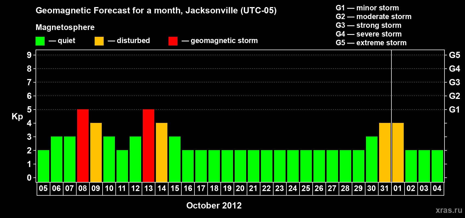Viewport: 465px width, 218px height.
Task: Click the '— quiet' legend label
Action: tap(62, 41)
